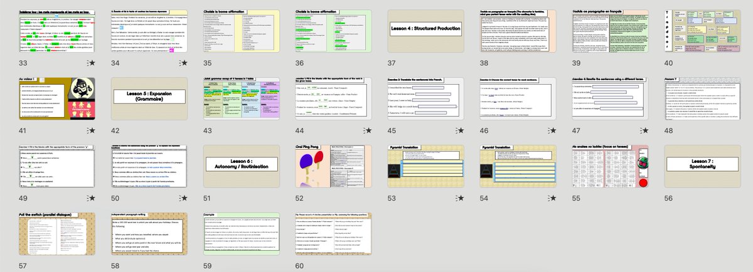Image resolution: width=753 pixels, height=272 pixels.
Task: Select slide 59 'Example' thumbnail
Action: coord(242,233)
